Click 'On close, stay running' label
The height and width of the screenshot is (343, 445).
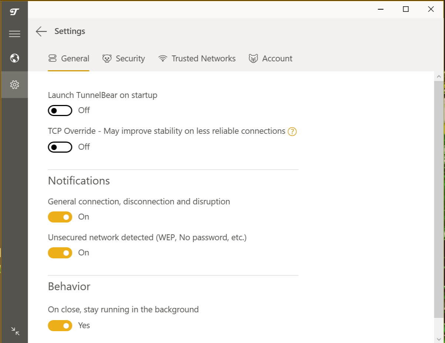[123, 309]
